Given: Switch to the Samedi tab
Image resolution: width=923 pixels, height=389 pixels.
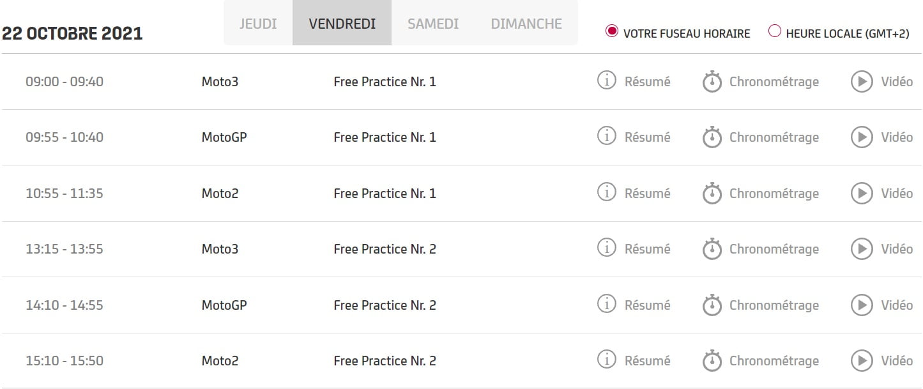Looking at the screenshot, I should [x=433, y=24].
